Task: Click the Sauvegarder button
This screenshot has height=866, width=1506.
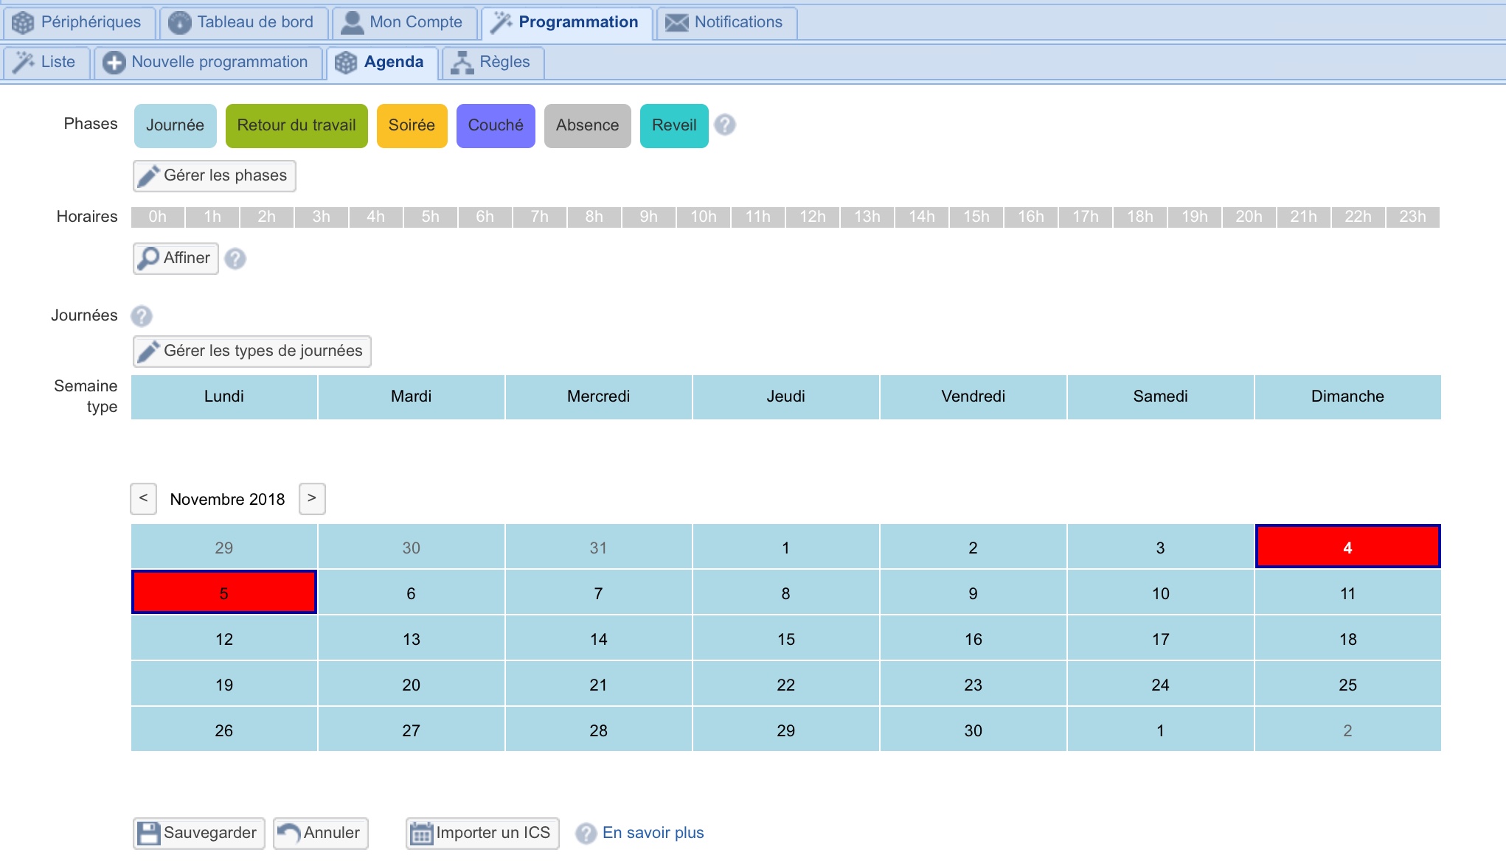Action: (x=199, y=834)
